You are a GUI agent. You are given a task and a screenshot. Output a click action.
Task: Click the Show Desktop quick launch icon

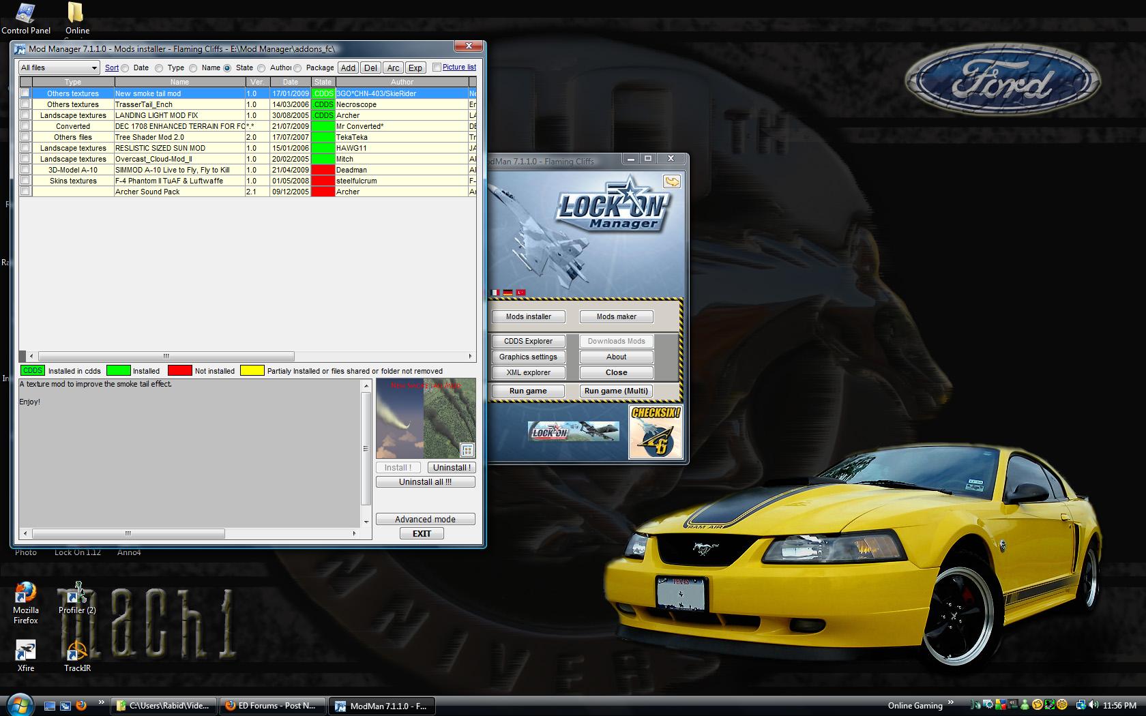click(50, 706)
